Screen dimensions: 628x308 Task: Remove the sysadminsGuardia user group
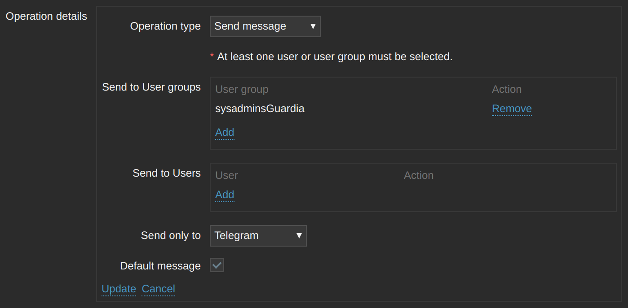[512, 109]
